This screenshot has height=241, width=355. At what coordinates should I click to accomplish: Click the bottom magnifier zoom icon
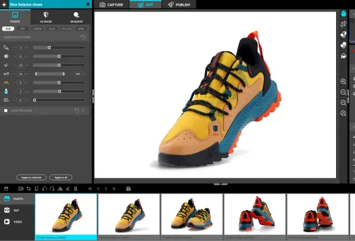click(x=343, y=113)
